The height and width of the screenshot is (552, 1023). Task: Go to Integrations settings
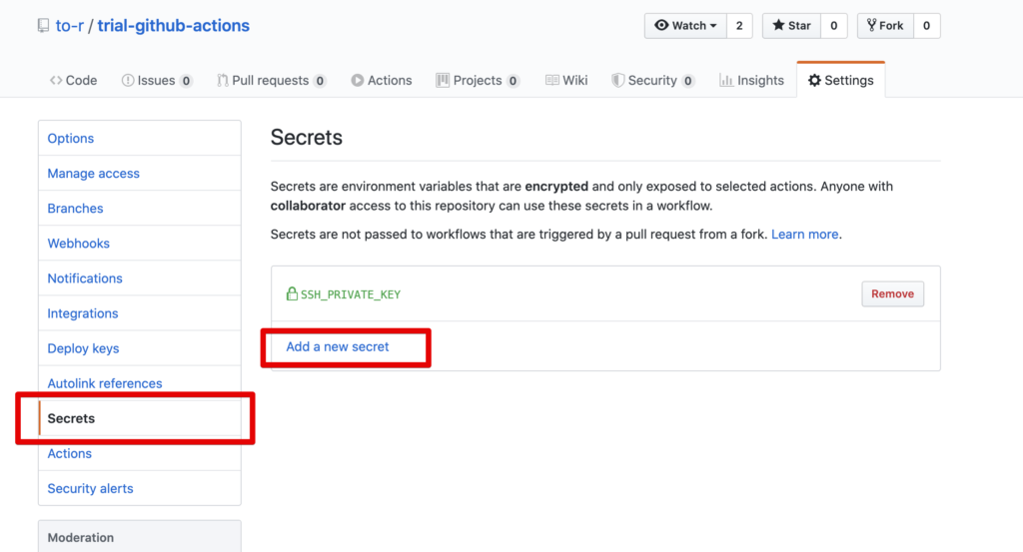(140, 313)
